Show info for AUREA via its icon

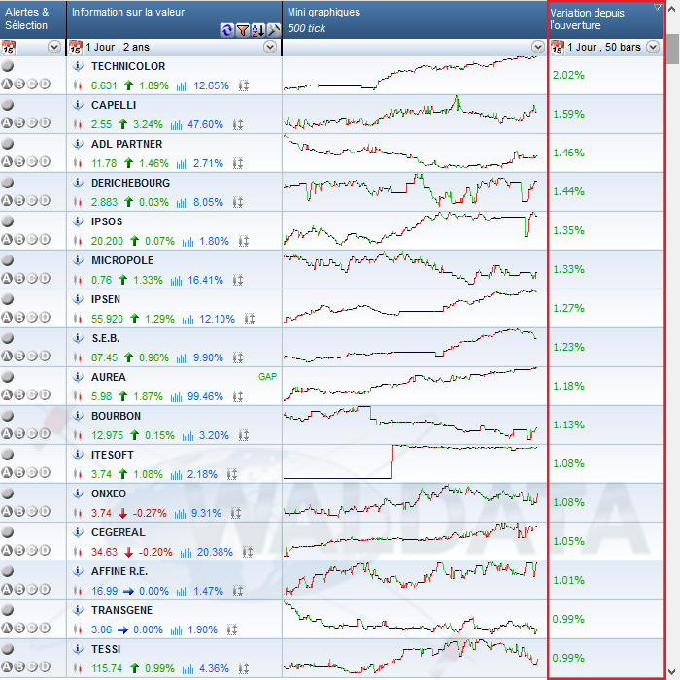click(x=78, y=377)
